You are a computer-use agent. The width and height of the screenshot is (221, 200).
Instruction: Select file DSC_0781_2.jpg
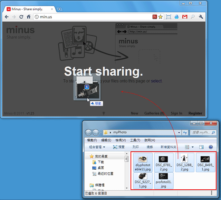pyautogui.click(x=164, y=162)
